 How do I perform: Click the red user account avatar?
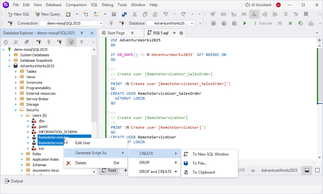point(278,5)
